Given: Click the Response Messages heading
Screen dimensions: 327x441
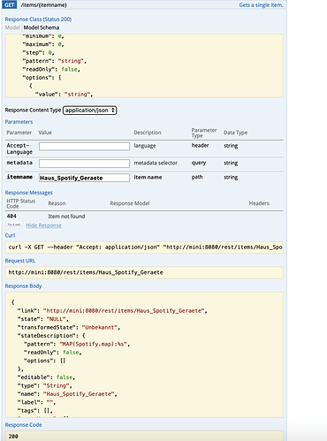Looking at the screenshot, I should (29, 193).
